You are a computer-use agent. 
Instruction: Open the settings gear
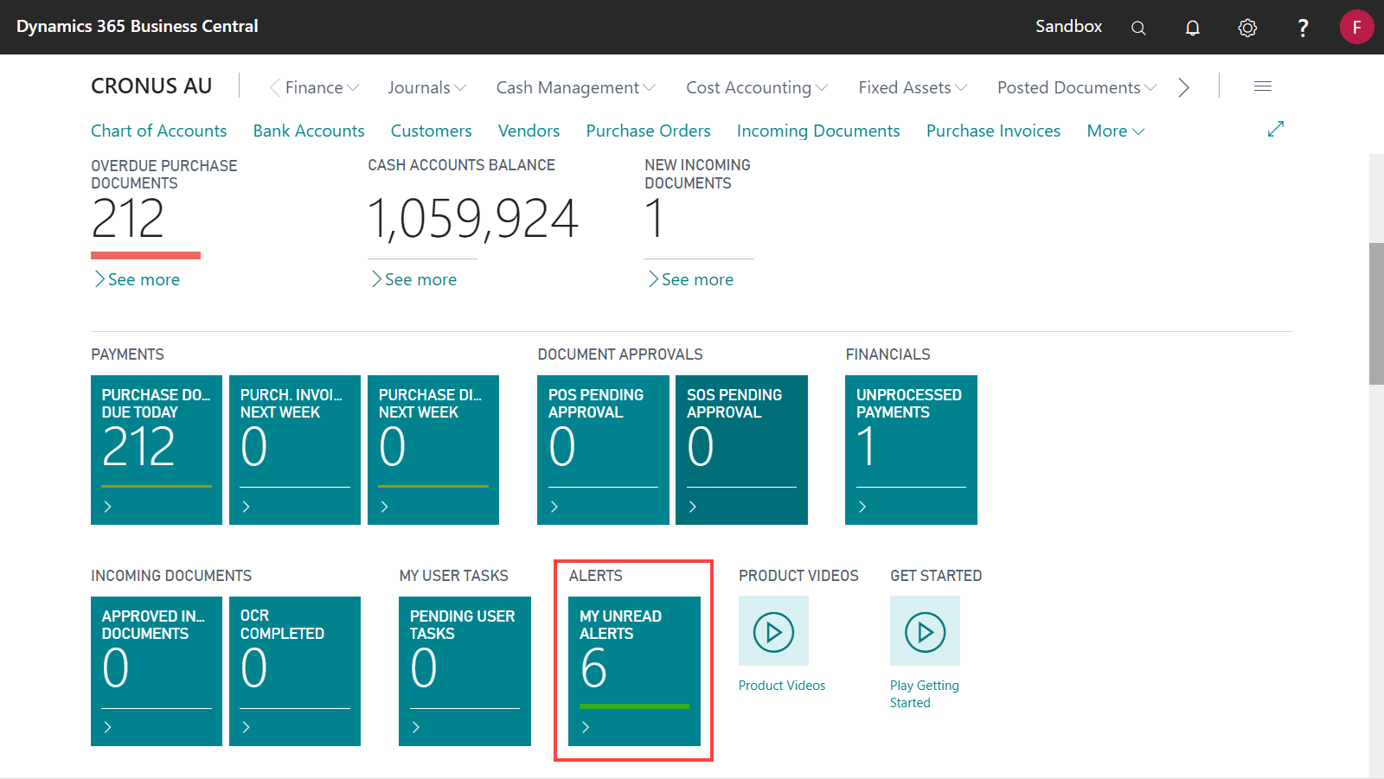click(1247, 28)
